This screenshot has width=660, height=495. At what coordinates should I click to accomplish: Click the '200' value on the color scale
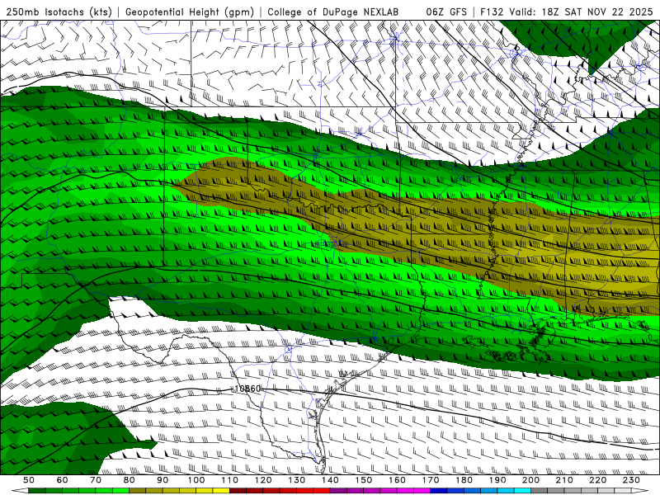coord(530,480)
